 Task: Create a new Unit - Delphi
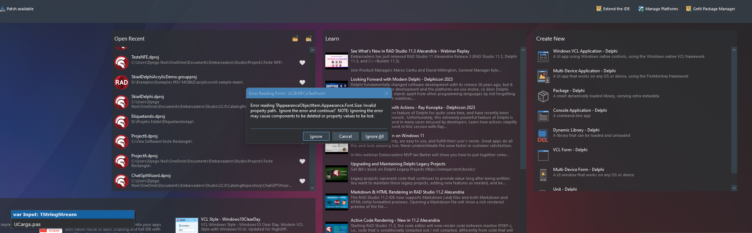tap(565, 189)
